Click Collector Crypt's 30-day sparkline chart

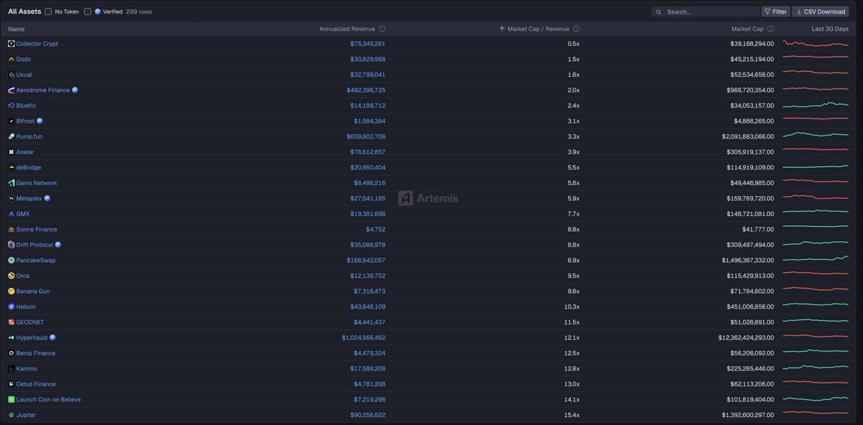[x=816, y=44]
